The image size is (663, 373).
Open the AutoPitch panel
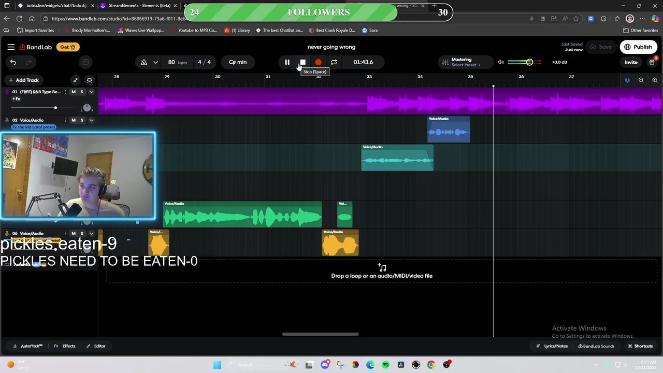coord(28,346)
